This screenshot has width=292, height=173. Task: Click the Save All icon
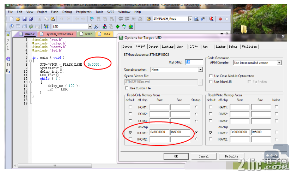[31, 19]
